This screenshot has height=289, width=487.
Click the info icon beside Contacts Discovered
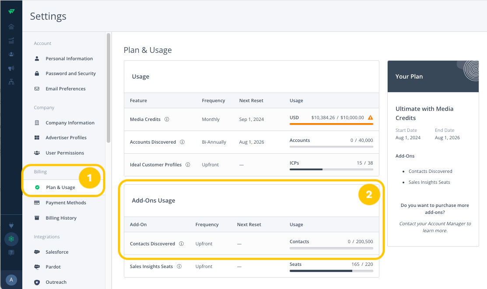pyautogui.click(x=182, y=244)
